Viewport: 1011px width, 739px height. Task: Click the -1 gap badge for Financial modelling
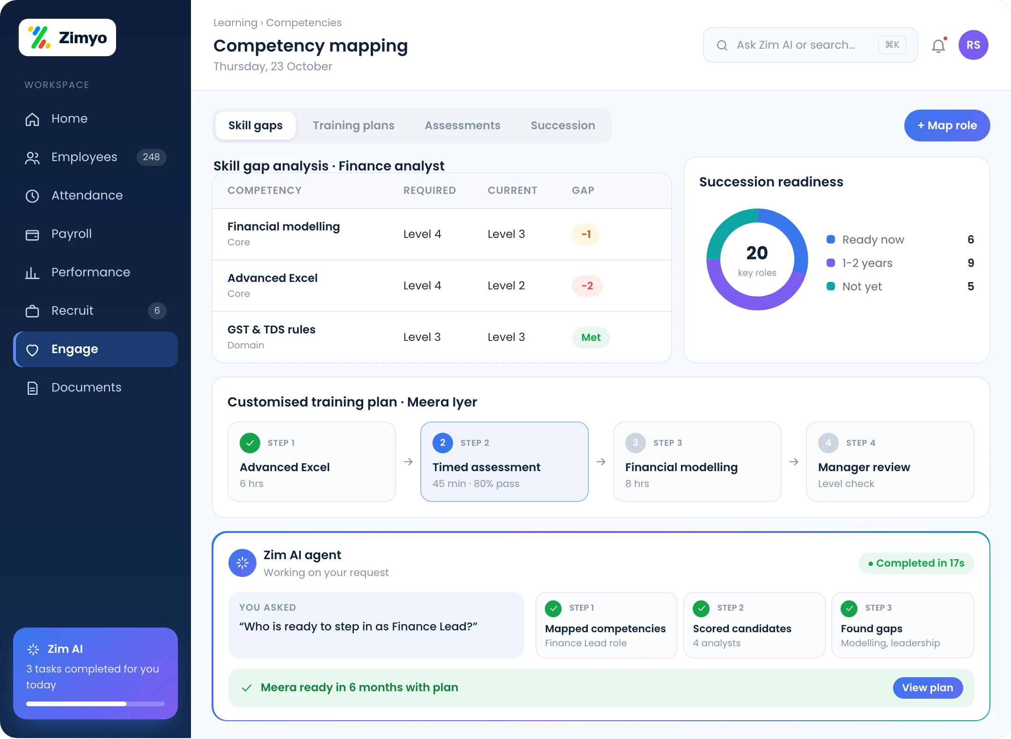click(x=586, y=234)
